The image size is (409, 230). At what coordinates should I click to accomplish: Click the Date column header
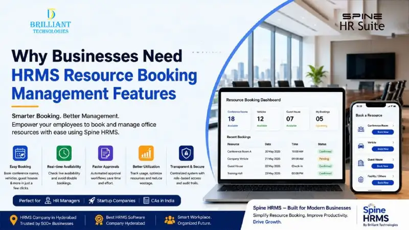[268, 144]
